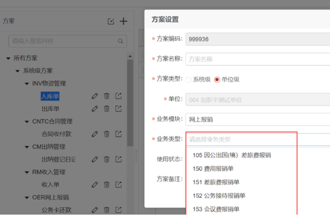The image size is (330, 217).
Task: Click the magnifier icon in the search box
Action: [x=120, y=41]
